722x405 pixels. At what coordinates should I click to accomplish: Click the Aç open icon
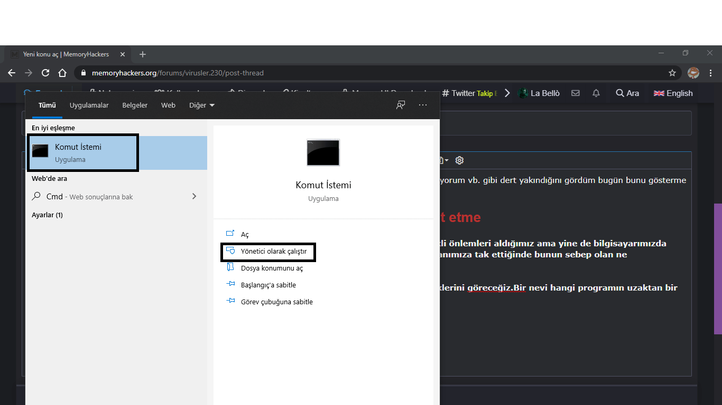pyautogui.click(x=230, y=234)
